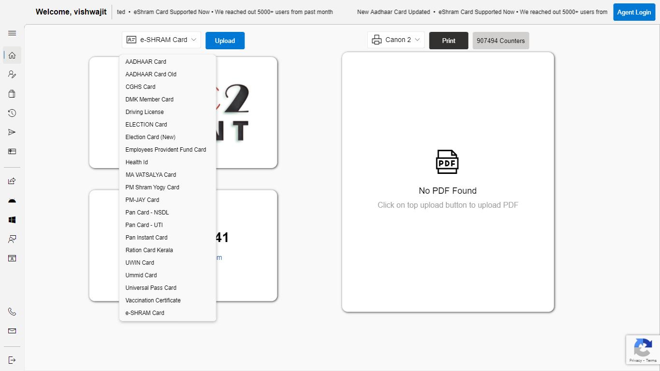The height and width of the screenshot is (371, 660).
Task: Click the reCAPTCHA badge logo
Action: (x=643, y=347)
